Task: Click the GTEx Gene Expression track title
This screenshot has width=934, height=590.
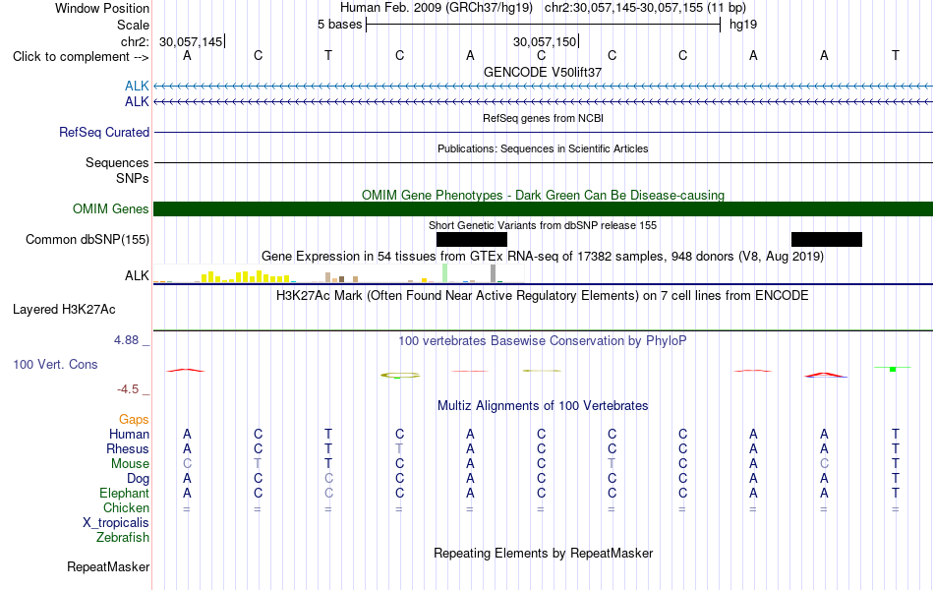Action: 543,257
